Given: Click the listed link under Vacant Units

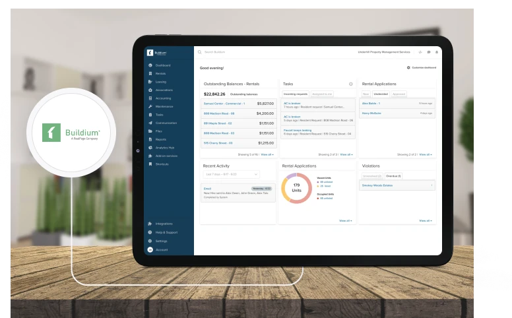Looking at the screenshot, I should [325, 186].
